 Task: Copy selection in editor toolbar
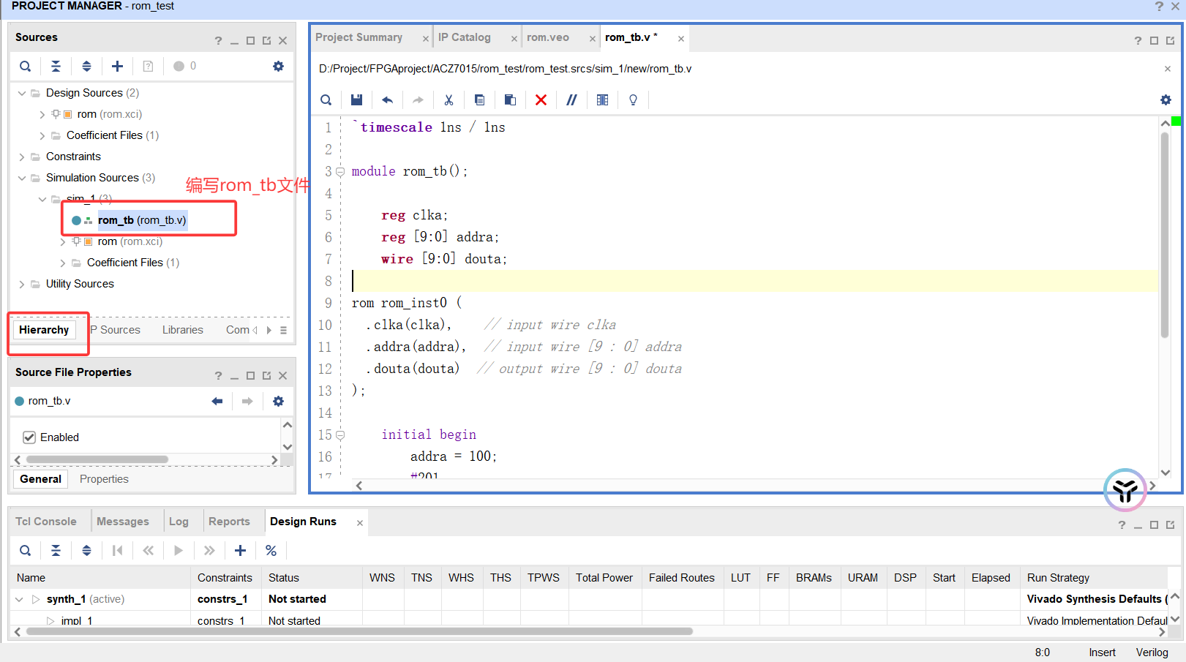tap(479, 100)
